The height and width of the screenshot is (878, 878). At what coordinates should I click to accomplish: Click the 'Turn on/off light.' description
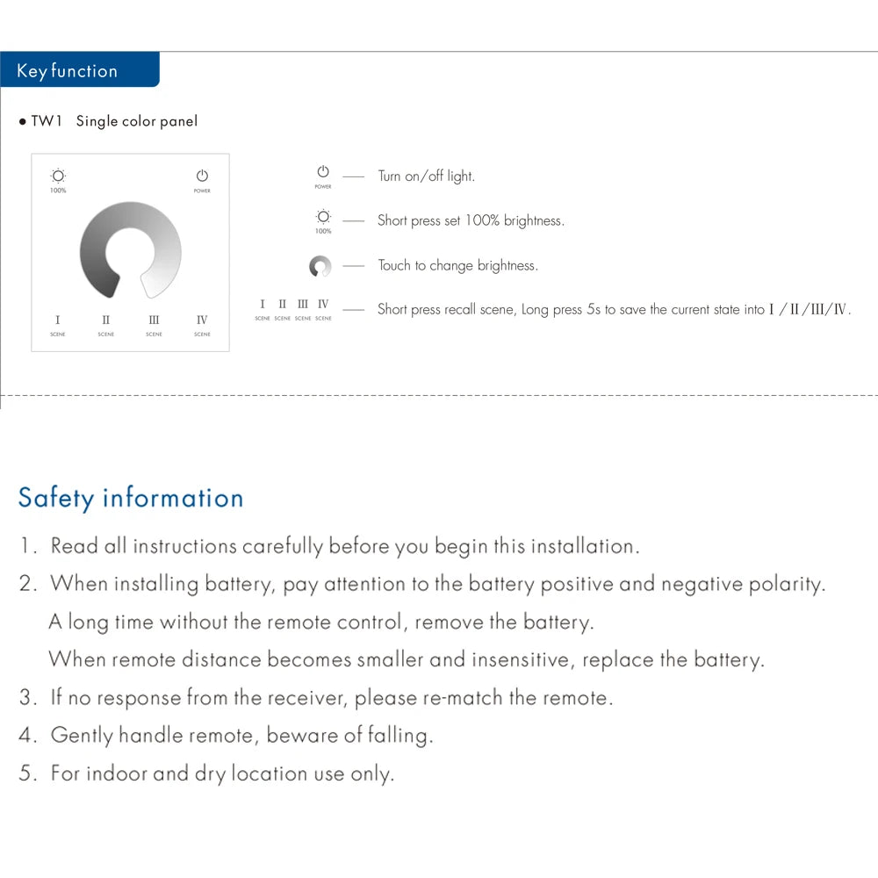click(426, 176)
